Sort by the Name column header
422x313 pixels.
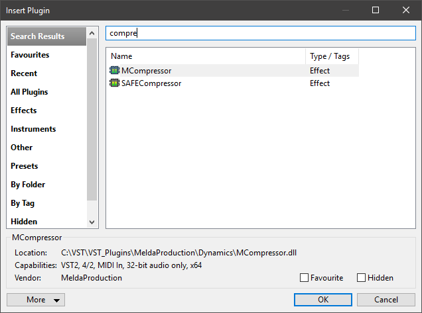(206, 56)
